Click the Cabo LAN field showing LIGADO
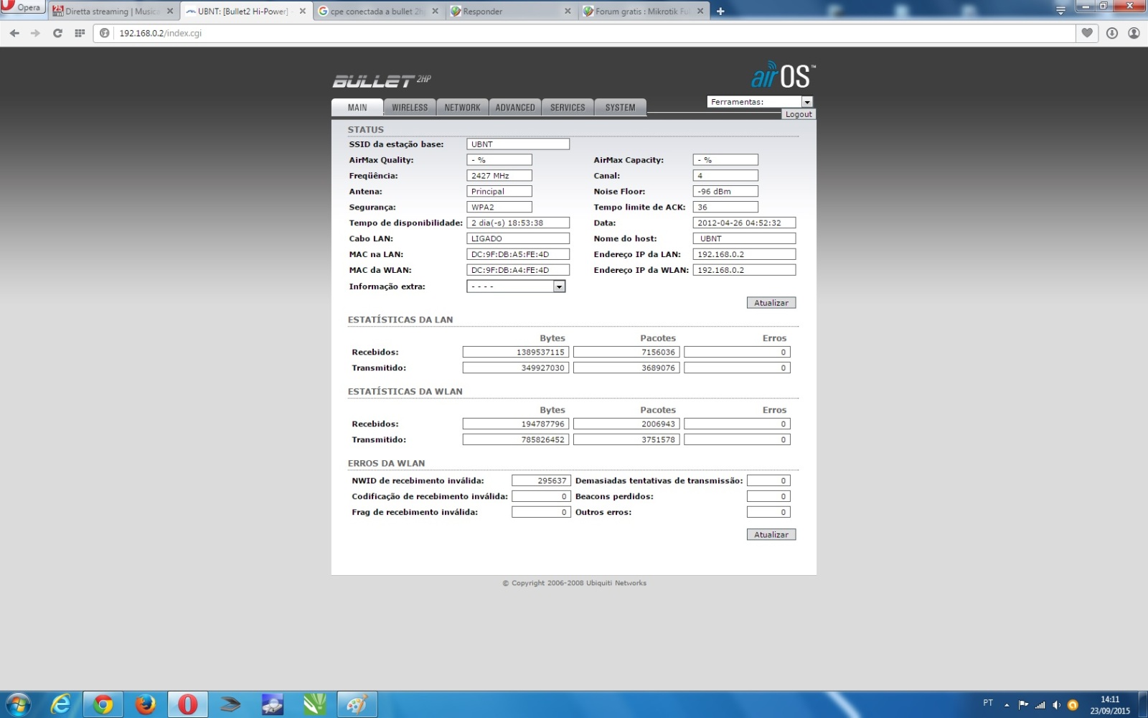 tap(518, 238)
